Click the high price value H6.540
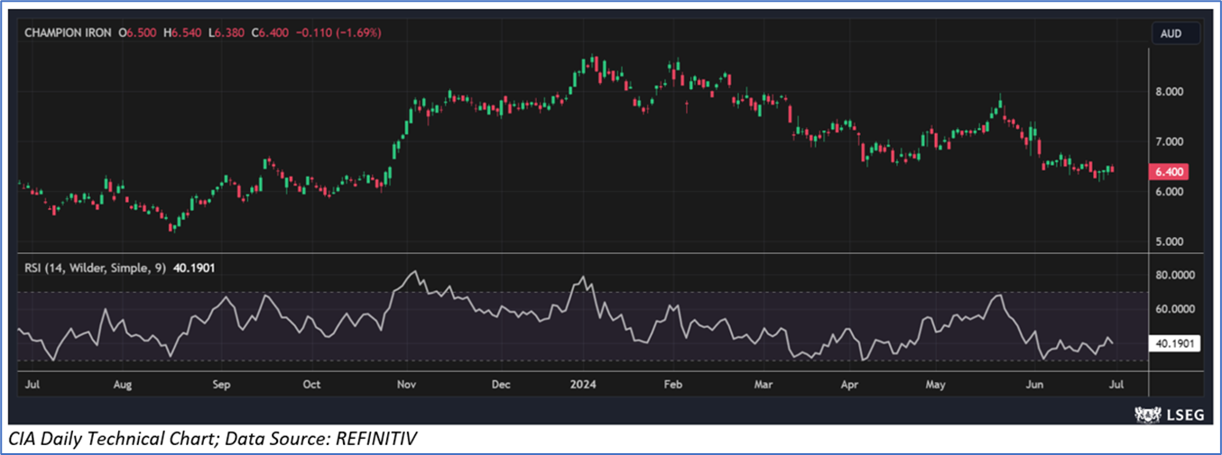This screenshot has width=1222, height=455. coord(183,32)
